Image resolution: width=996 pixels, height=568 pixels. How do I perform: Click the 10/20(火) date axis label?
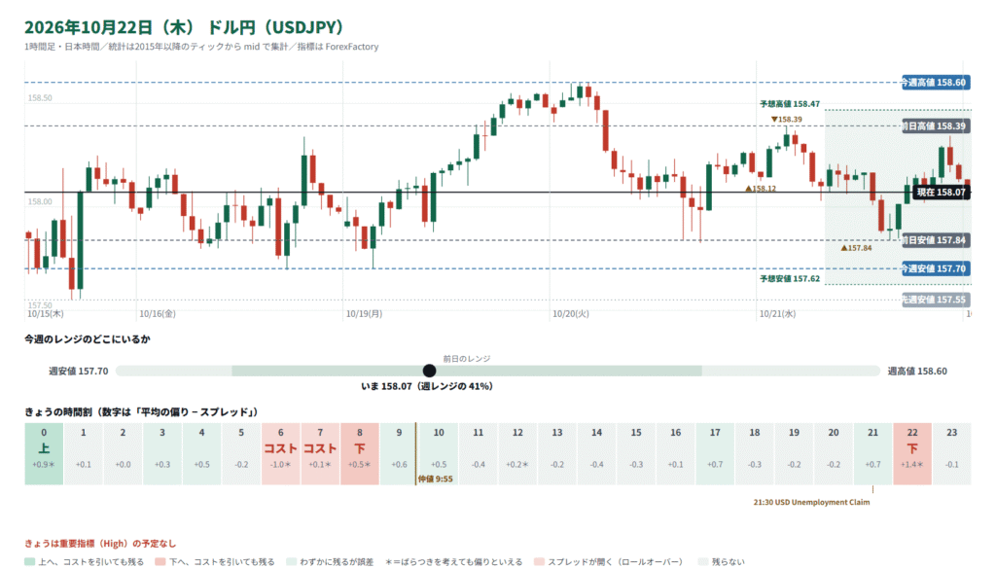coord(570,314)
